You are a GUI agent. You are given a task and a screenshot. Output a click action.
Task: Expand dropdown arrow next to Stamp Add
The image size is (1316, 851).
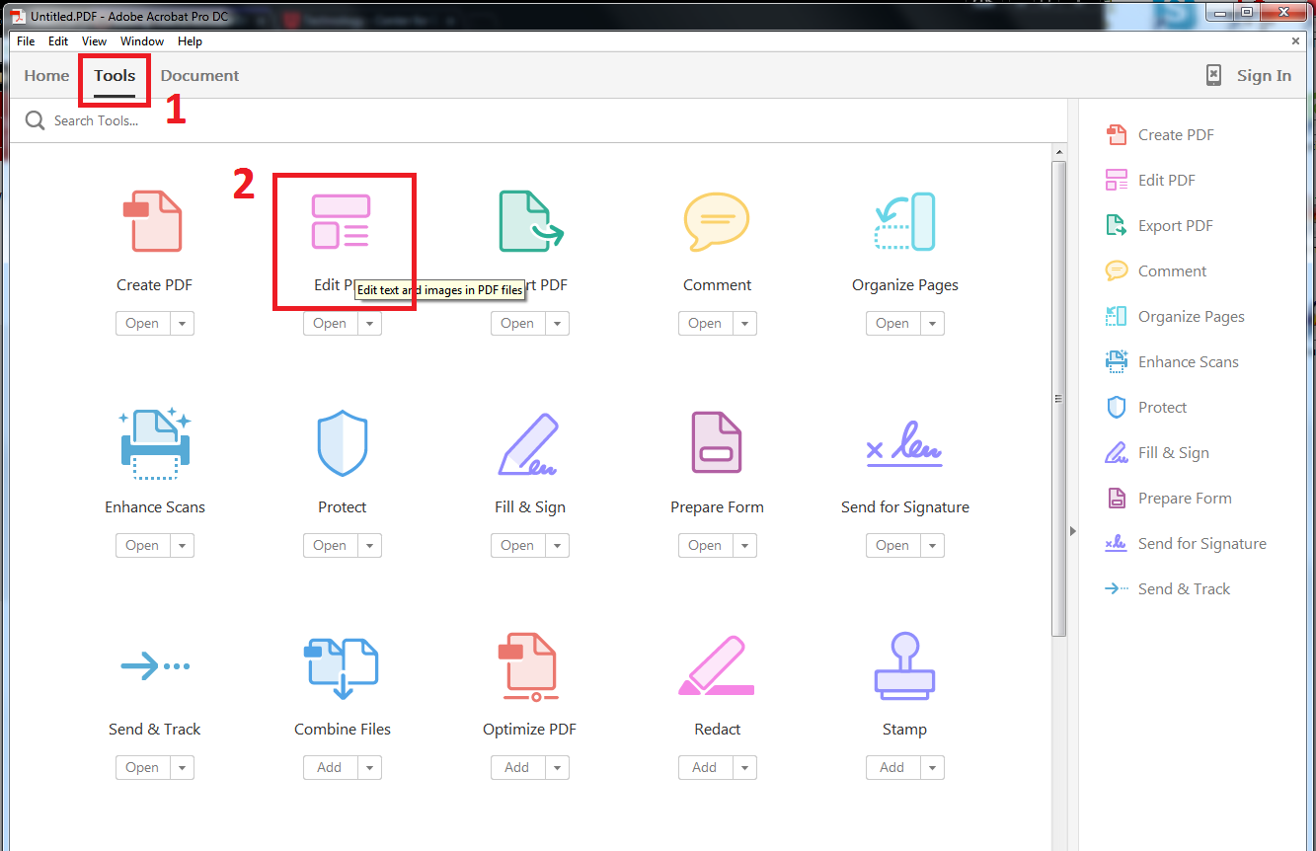[x=932, y=768]
